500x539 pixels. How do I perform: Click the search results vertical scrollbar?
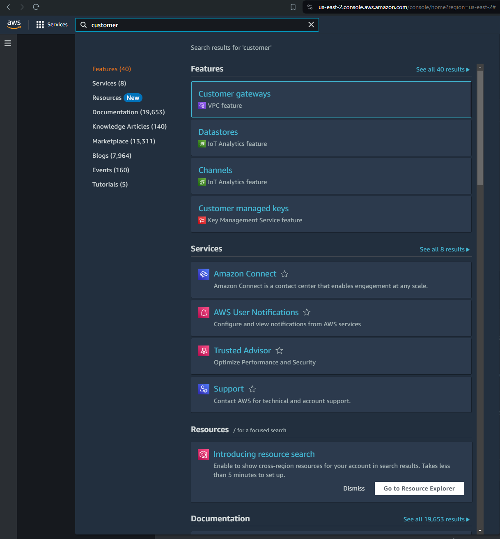coord(480,127)
